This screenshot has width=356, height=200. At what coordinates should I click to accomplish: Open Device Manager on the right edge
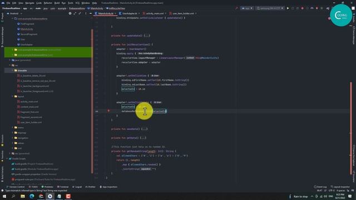coord(354,35)
